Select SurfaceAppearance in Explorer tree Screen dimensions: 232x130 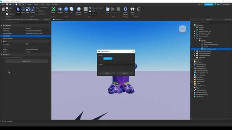coord(210,49)
